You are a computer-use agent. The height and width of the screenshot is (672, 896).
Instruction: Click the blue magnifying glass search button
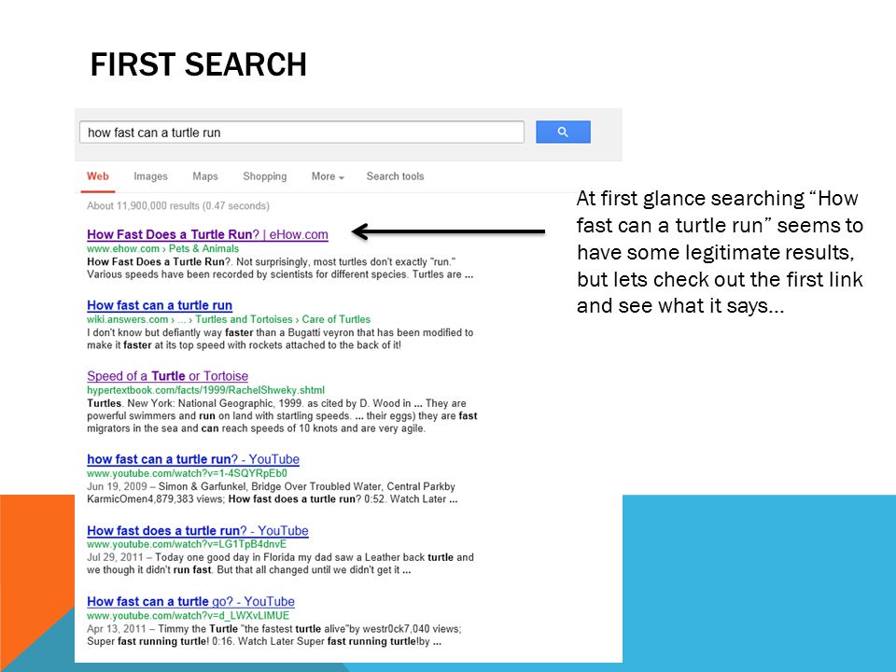coord(563,132)
